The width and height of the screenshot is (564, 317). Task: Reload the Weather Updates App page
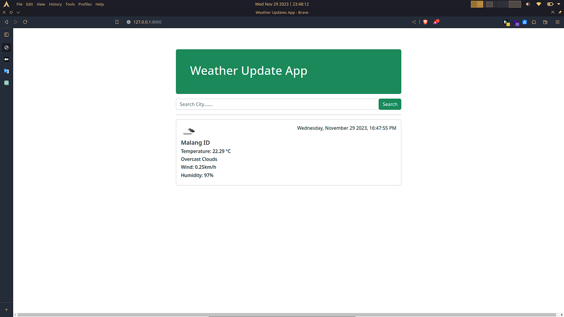25,22
